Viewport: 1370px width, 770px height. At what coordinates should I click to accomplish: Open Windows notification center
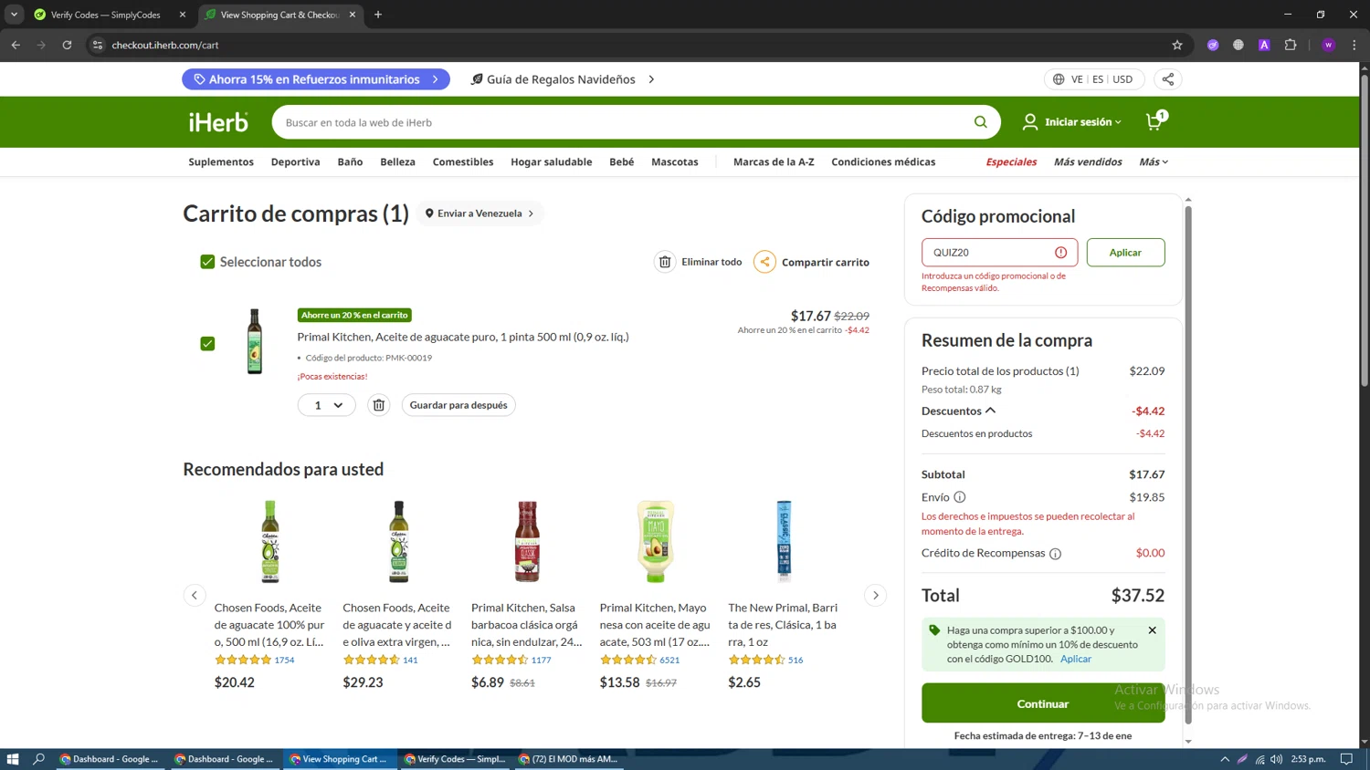click(1346, 759)
